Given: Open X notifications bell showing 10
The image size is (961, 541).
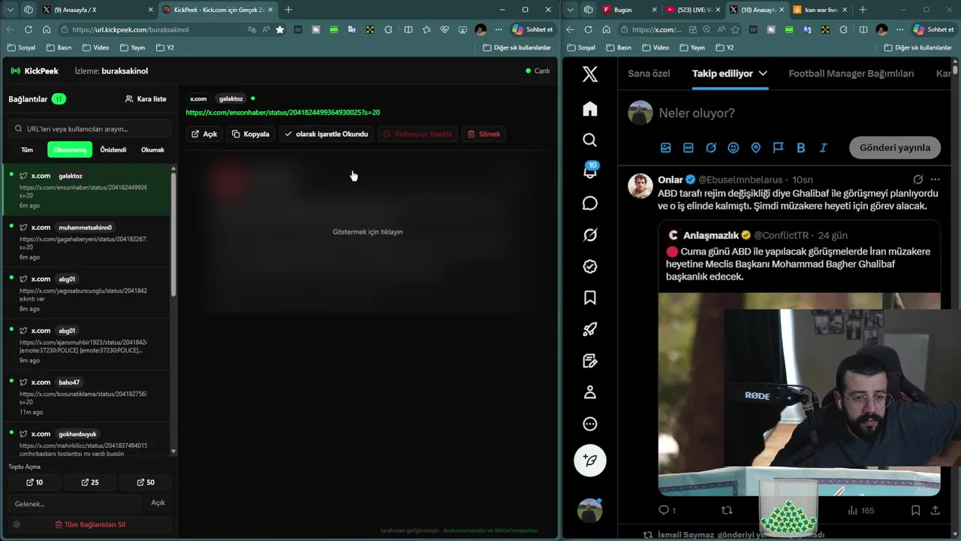Looking at the screenshot, I should pyautogui.click(x=590, y=171).
